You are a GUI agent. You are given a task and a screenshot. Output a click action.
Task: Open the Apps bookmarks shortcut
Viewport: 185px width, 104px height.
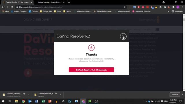(5, 11)
